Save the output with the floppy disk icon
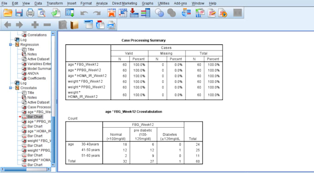The image size is (314, 173). [19, 13]
